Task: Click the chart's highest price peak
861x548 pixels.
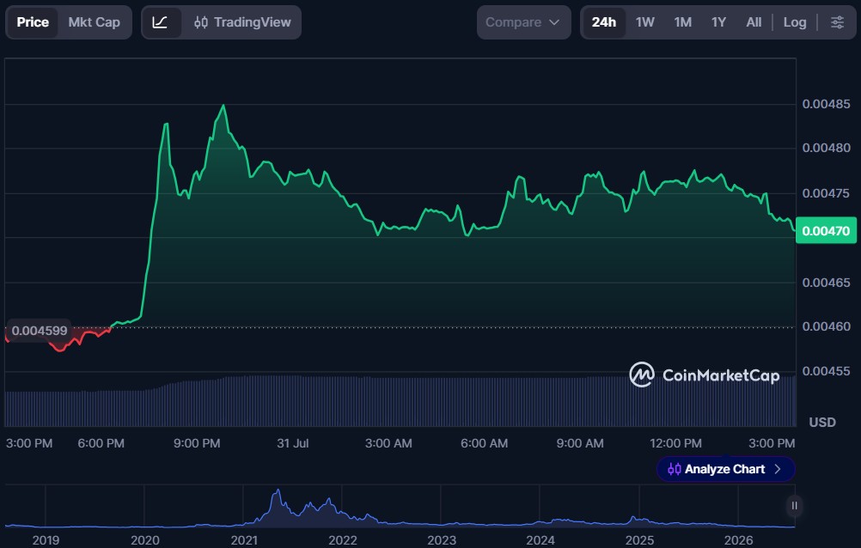Action: click(223, 106)
